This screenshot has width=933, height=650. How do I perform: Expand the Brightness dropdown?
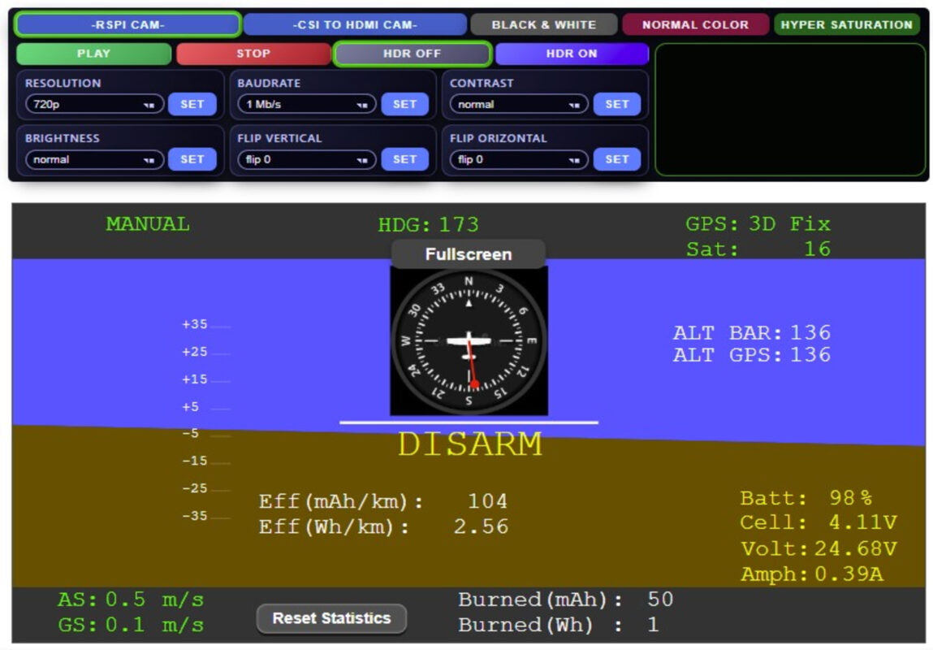[94, 159]
